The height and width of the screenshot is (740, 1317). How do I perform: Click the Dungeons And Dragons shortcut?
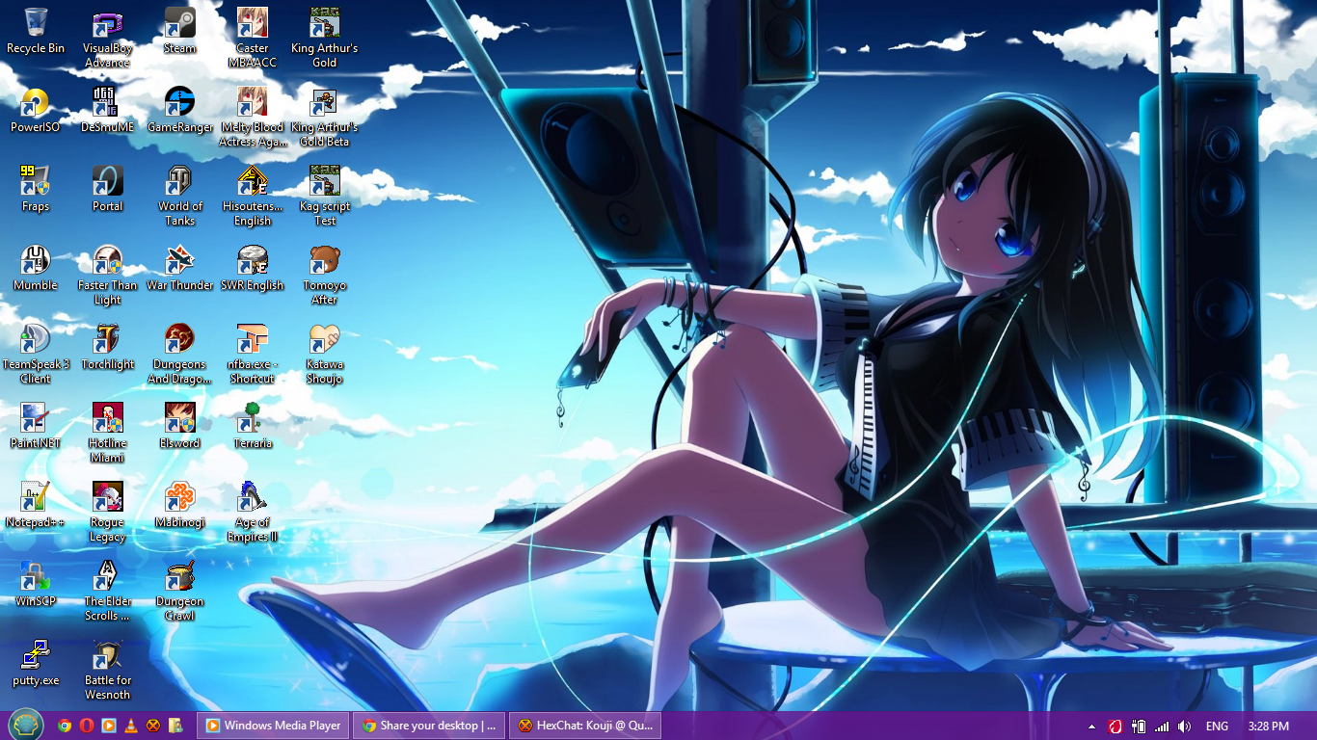(179, 353)
